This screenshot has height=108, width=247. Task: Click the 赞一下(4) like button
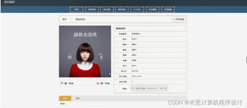point(67,84)
